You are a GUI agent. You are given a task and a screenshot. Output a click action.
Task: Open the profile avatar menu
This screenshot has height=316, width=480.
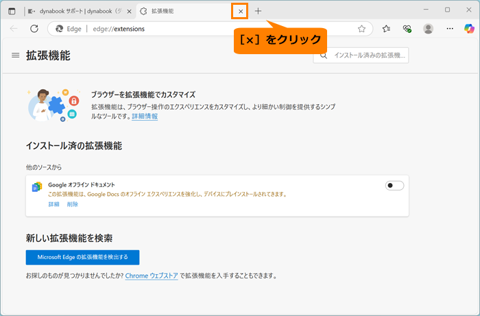point(429,29)
